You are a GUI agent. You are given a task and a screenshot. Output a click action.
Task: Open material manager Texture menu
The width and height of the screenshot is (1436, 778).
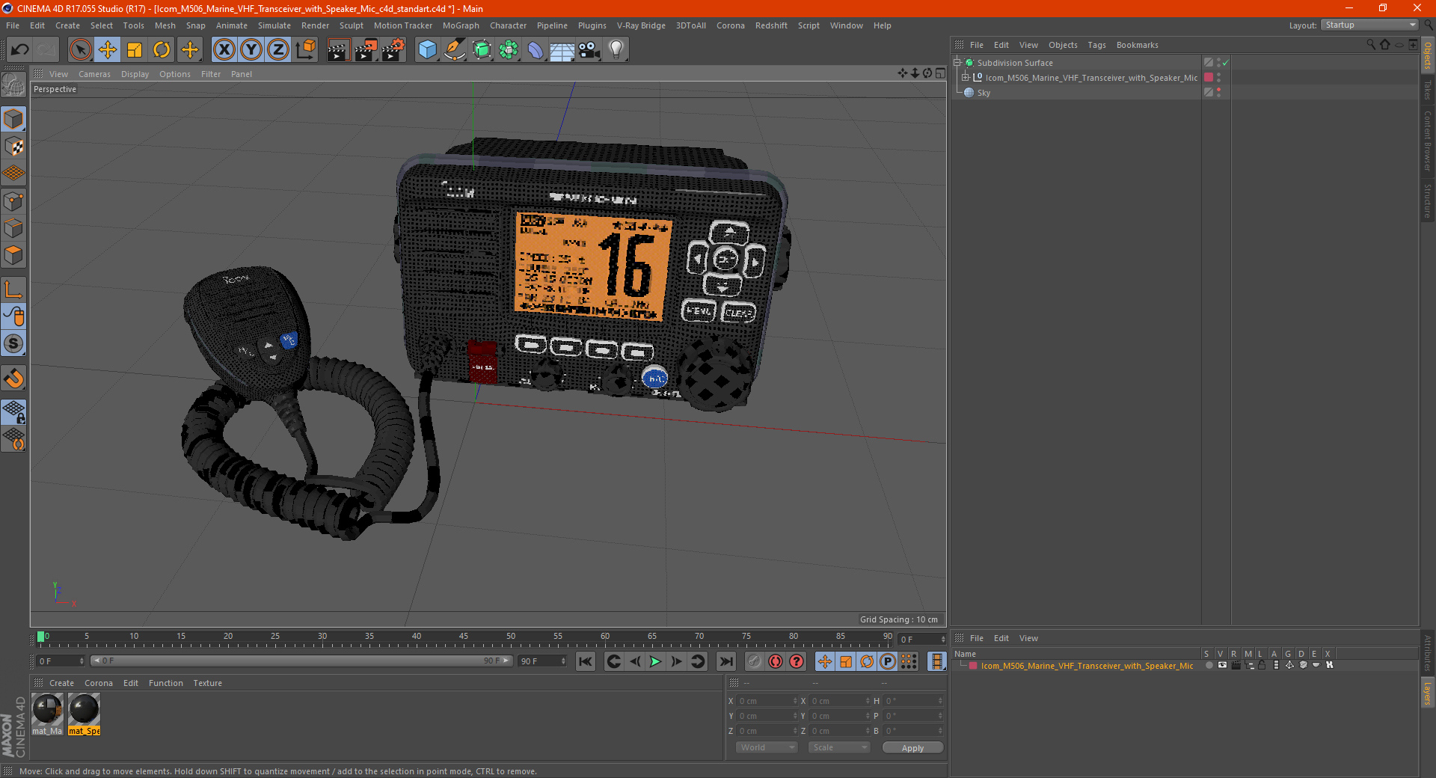click(207, 683)
